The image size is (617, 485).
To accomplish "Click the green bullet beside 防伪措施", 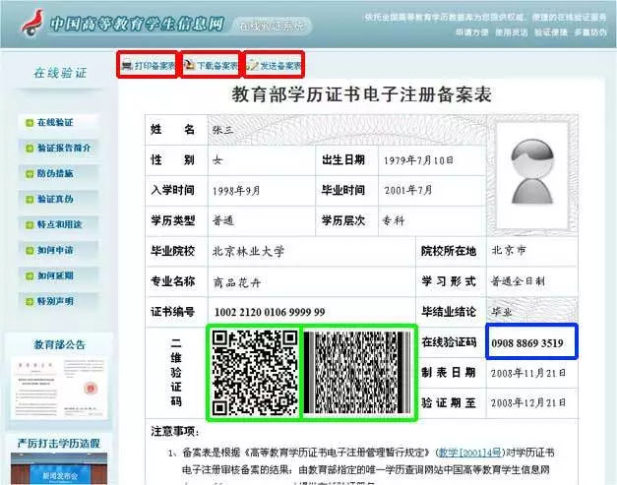I will pos(30,174).
